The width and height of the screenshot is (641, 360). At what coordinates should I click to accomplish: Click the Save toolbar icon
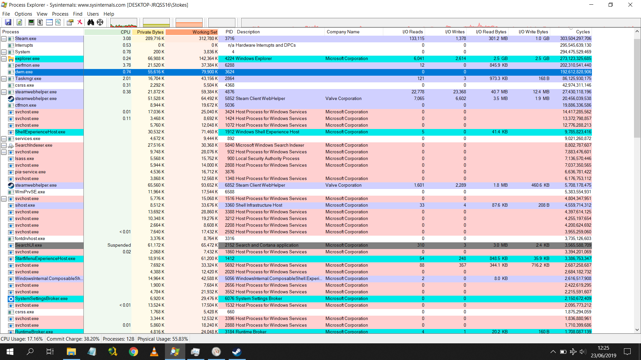[8, 22]
